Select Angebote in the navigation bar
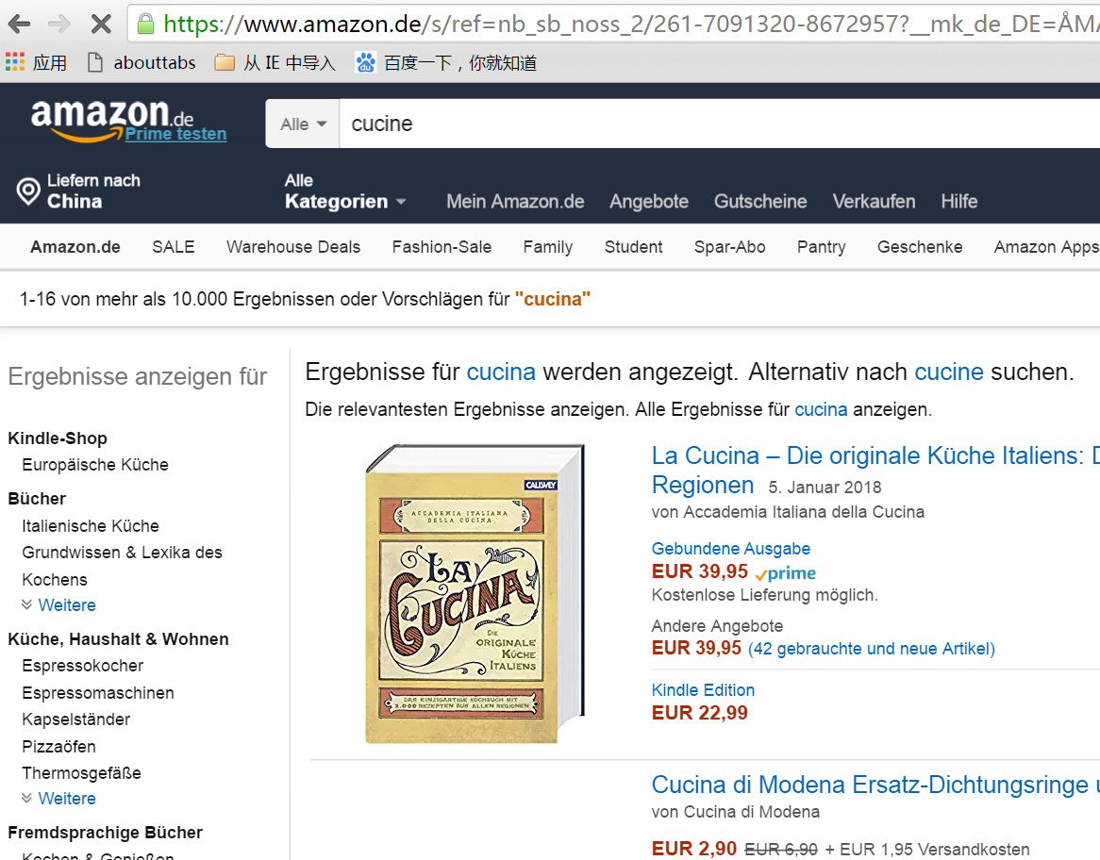 (649, 201)
